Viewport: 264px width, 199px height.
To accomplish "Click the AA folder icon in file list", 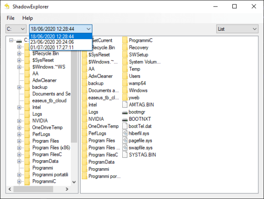I will [84, 69].
